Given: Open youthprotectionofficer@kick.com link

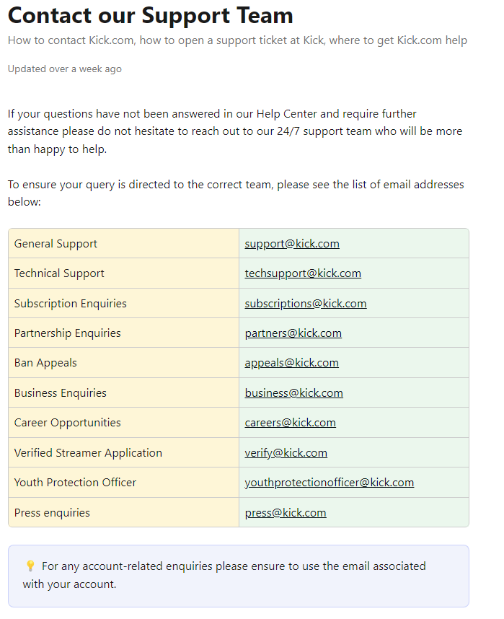Looking at the screenshot, I should click(330, 483).
